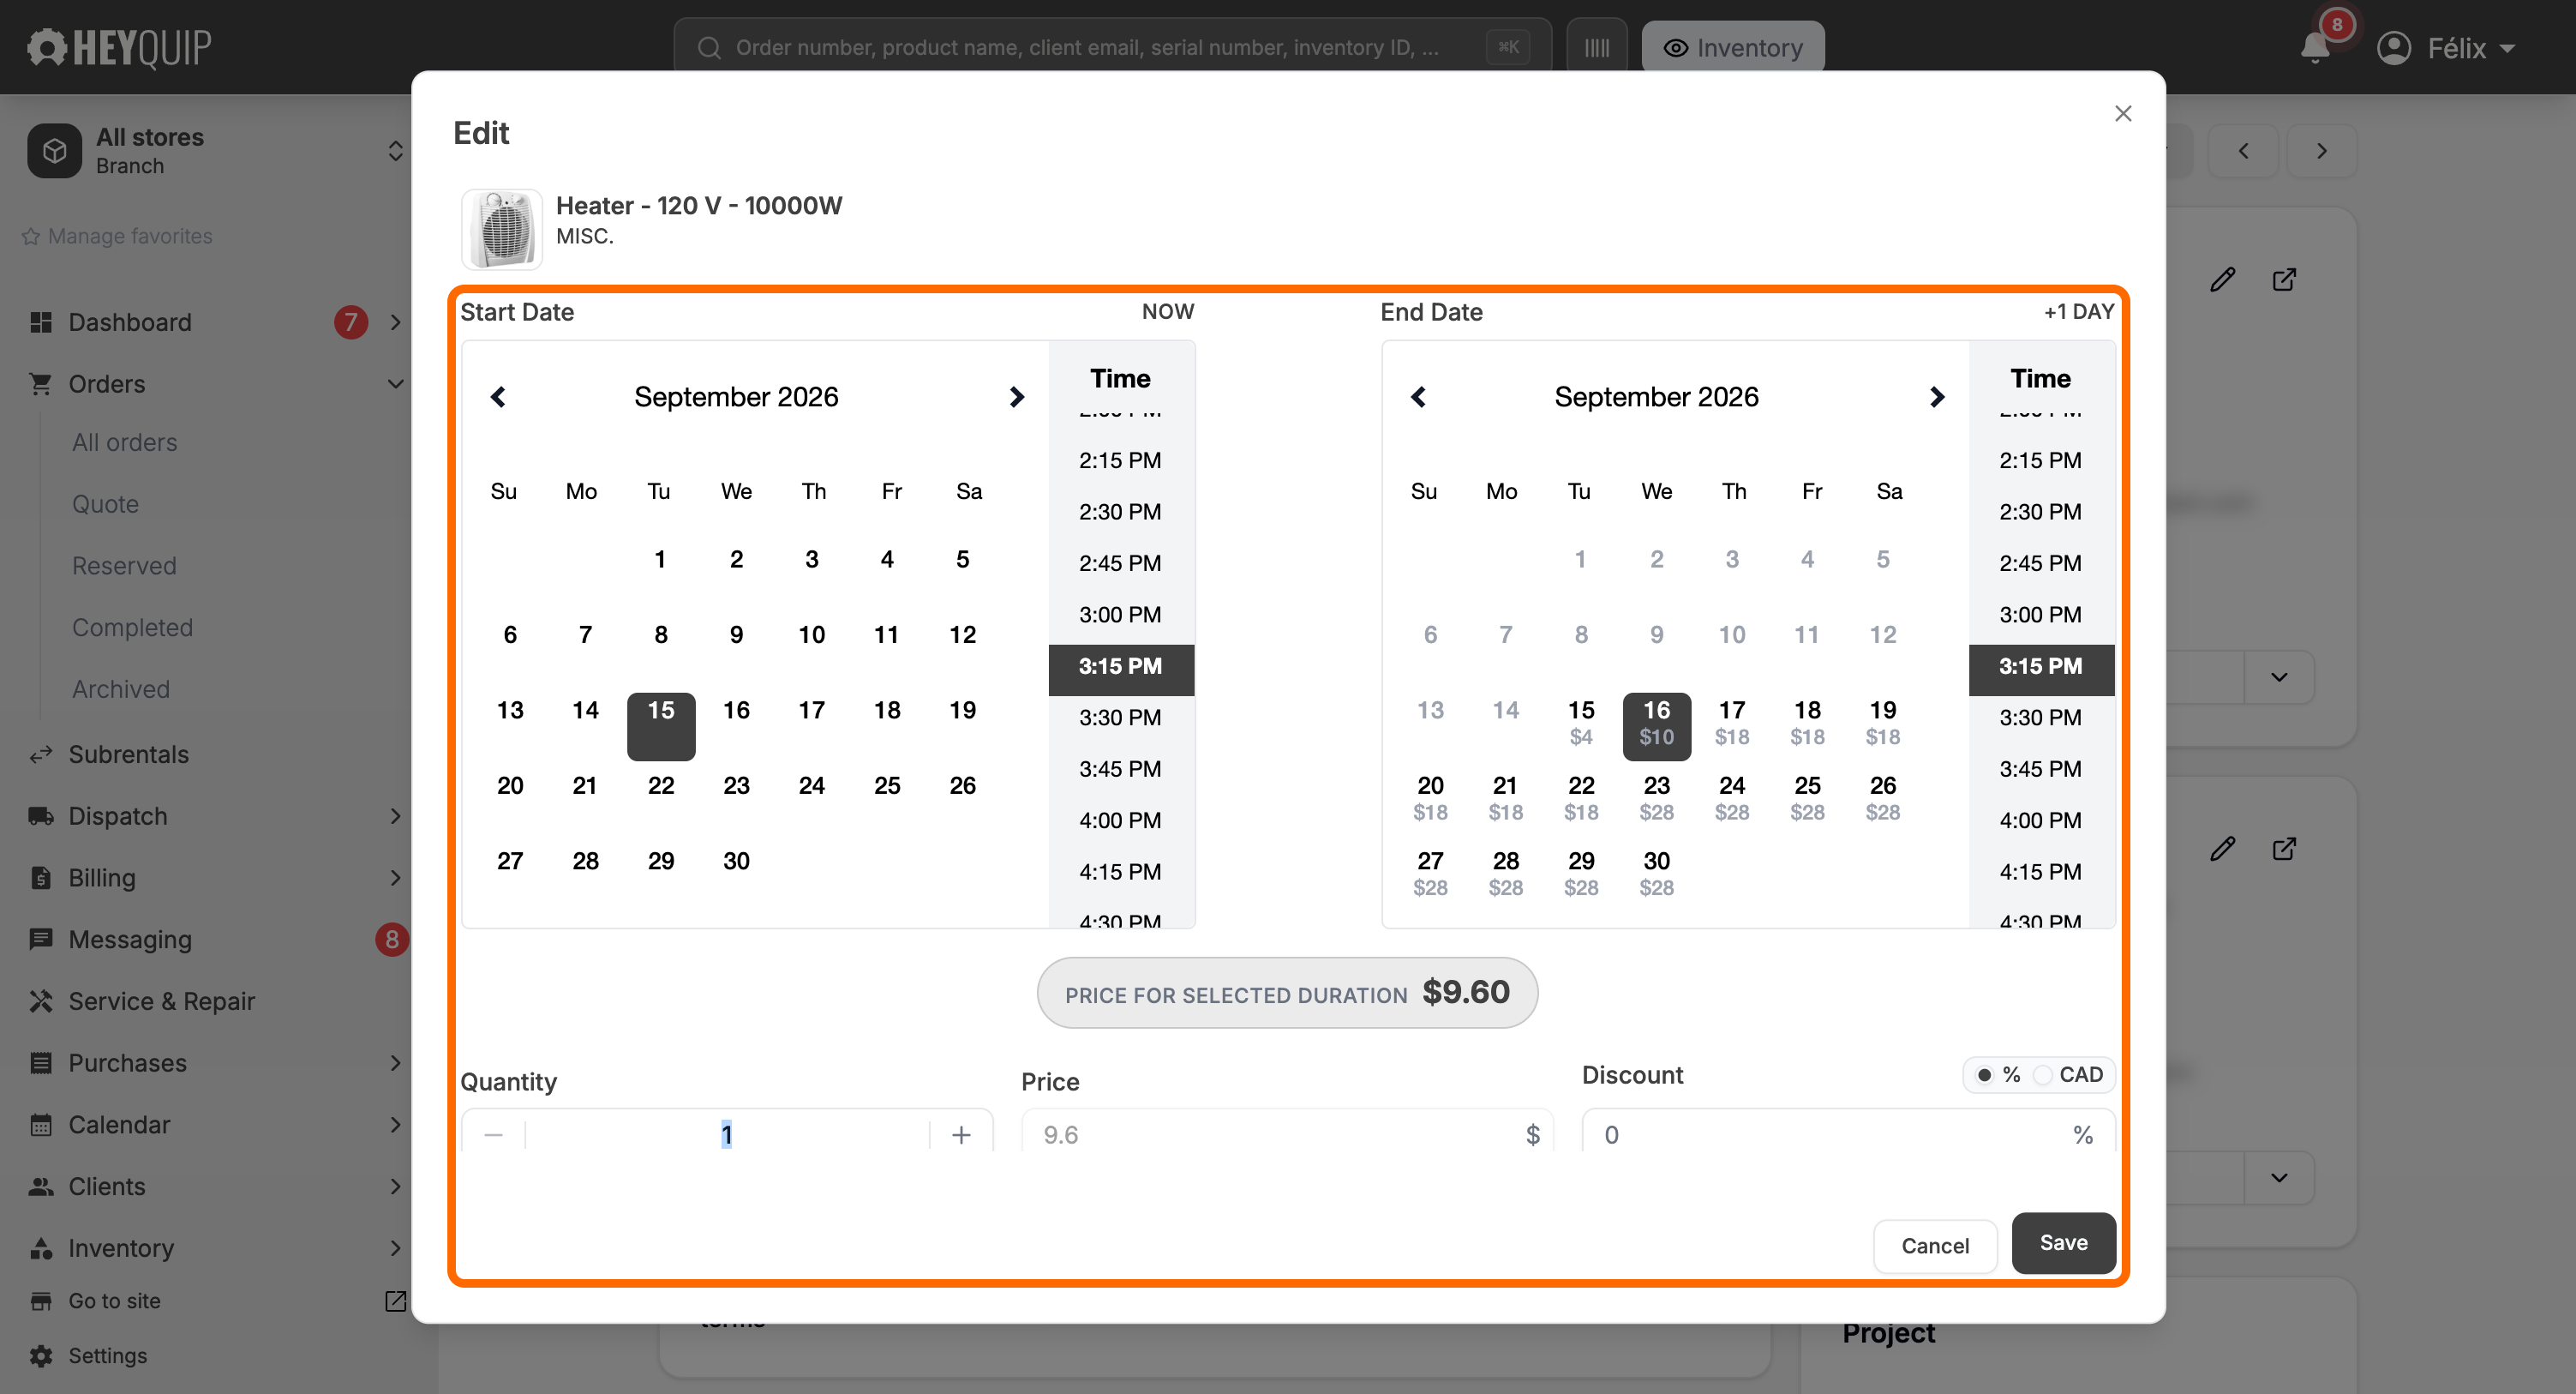2576x1394 pixels.
Task: Select the percent discount radio
Action: [1985, 1075]
